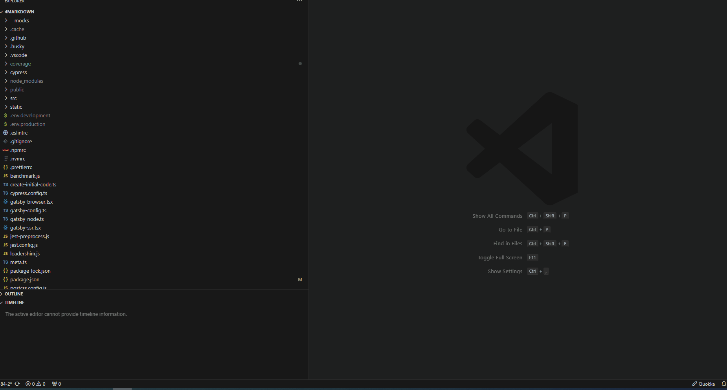Expand the .vscode folder chevron

coord(6,55)
